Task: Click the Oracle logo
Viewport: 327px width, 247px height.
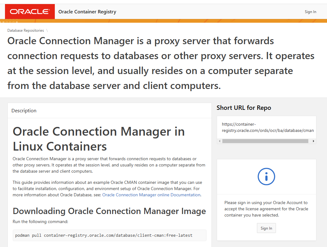Action: coord(30,12)
